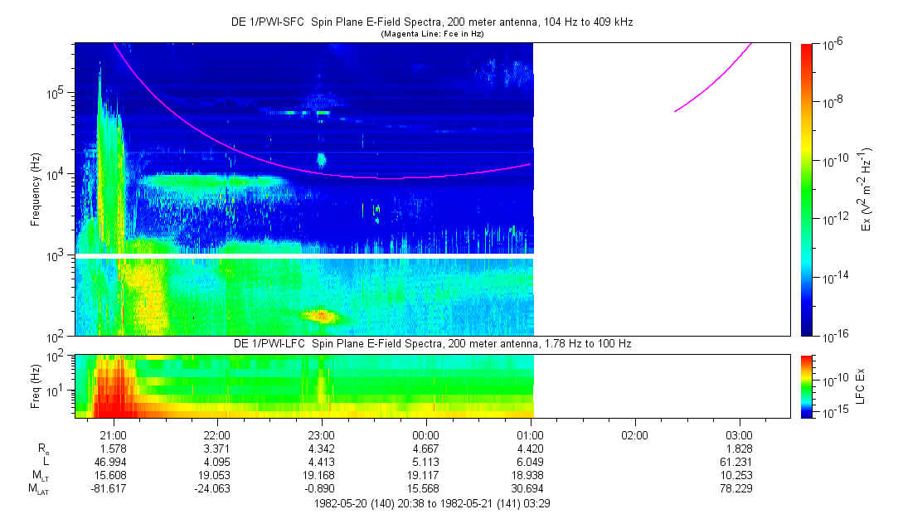
Task: Click the MLT ephemeris row label
Action: pyautogui.click(x=36, y=476)
